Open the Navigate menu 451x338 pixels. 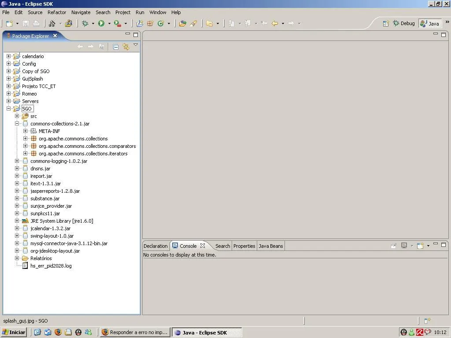point(81,12)
